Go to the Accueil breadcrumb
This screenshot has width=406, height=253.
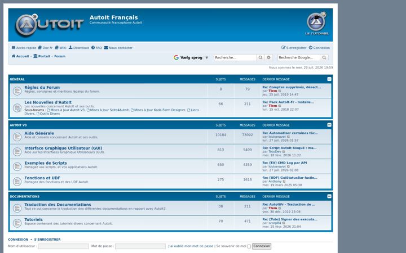[x=20, y=56]
